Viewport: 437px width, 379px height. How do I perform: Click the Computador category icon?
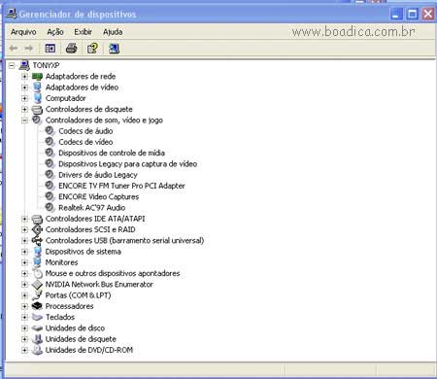point(37,98)
